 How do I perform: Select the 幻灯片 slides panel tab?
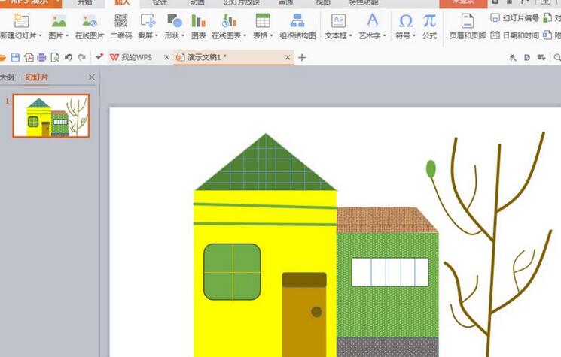(36, 77)
